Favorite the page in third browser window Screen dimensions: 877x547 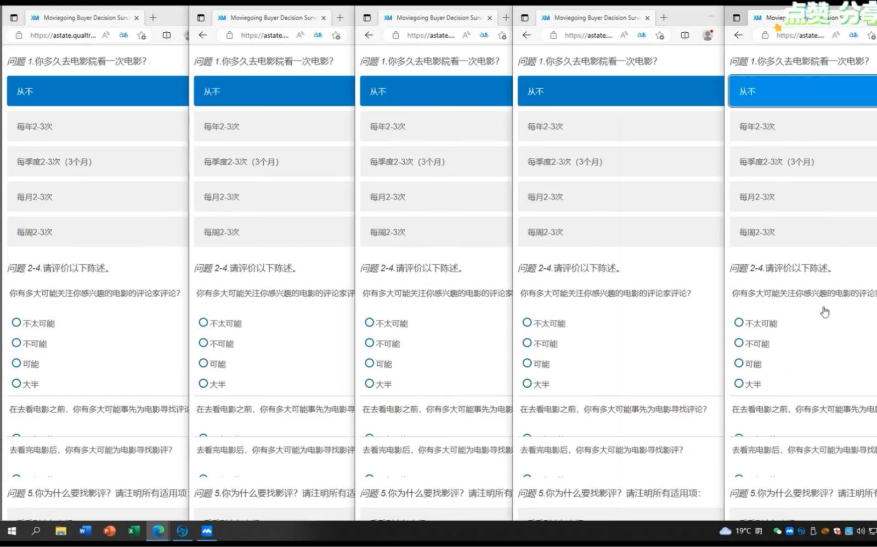pyautogui.click(x=502, y=35)
